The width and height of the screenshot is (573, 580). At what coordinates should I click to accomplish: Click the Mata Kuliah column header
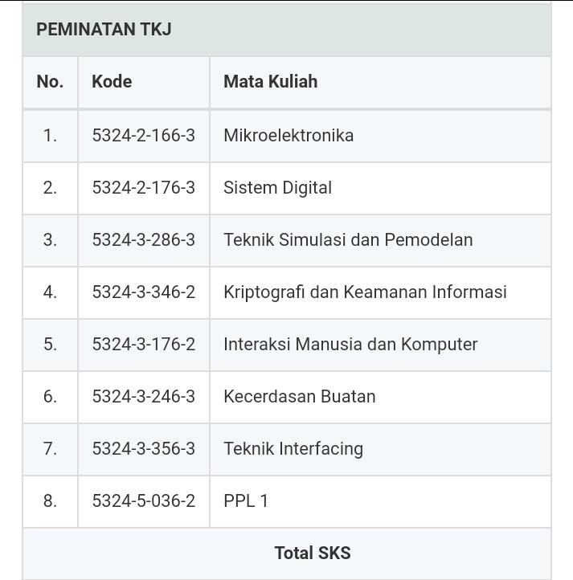pyautogui.click(x=270, y=81)
